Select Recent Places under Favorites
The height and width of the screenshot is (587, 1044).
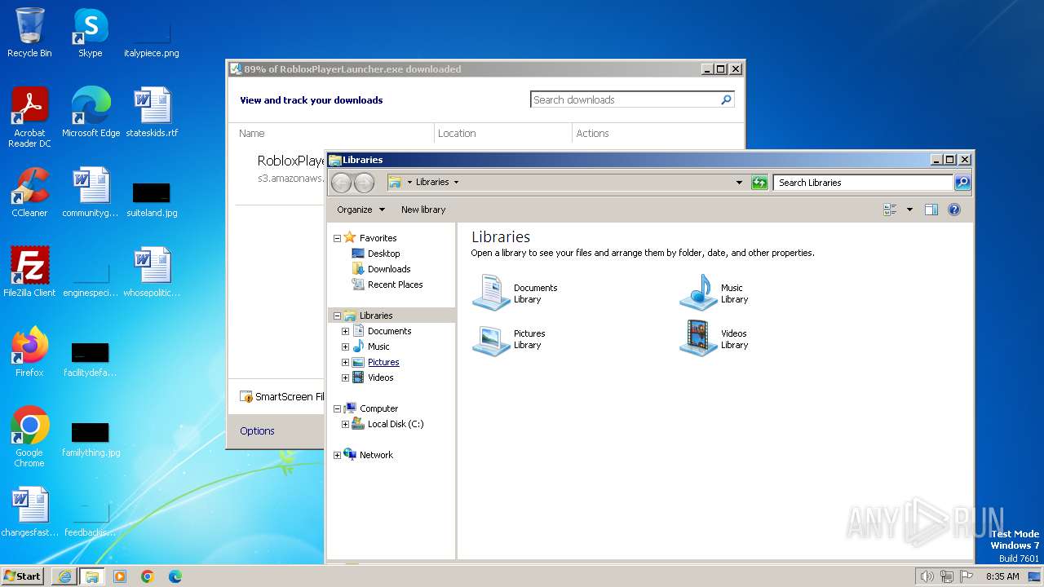coord(396,285)
